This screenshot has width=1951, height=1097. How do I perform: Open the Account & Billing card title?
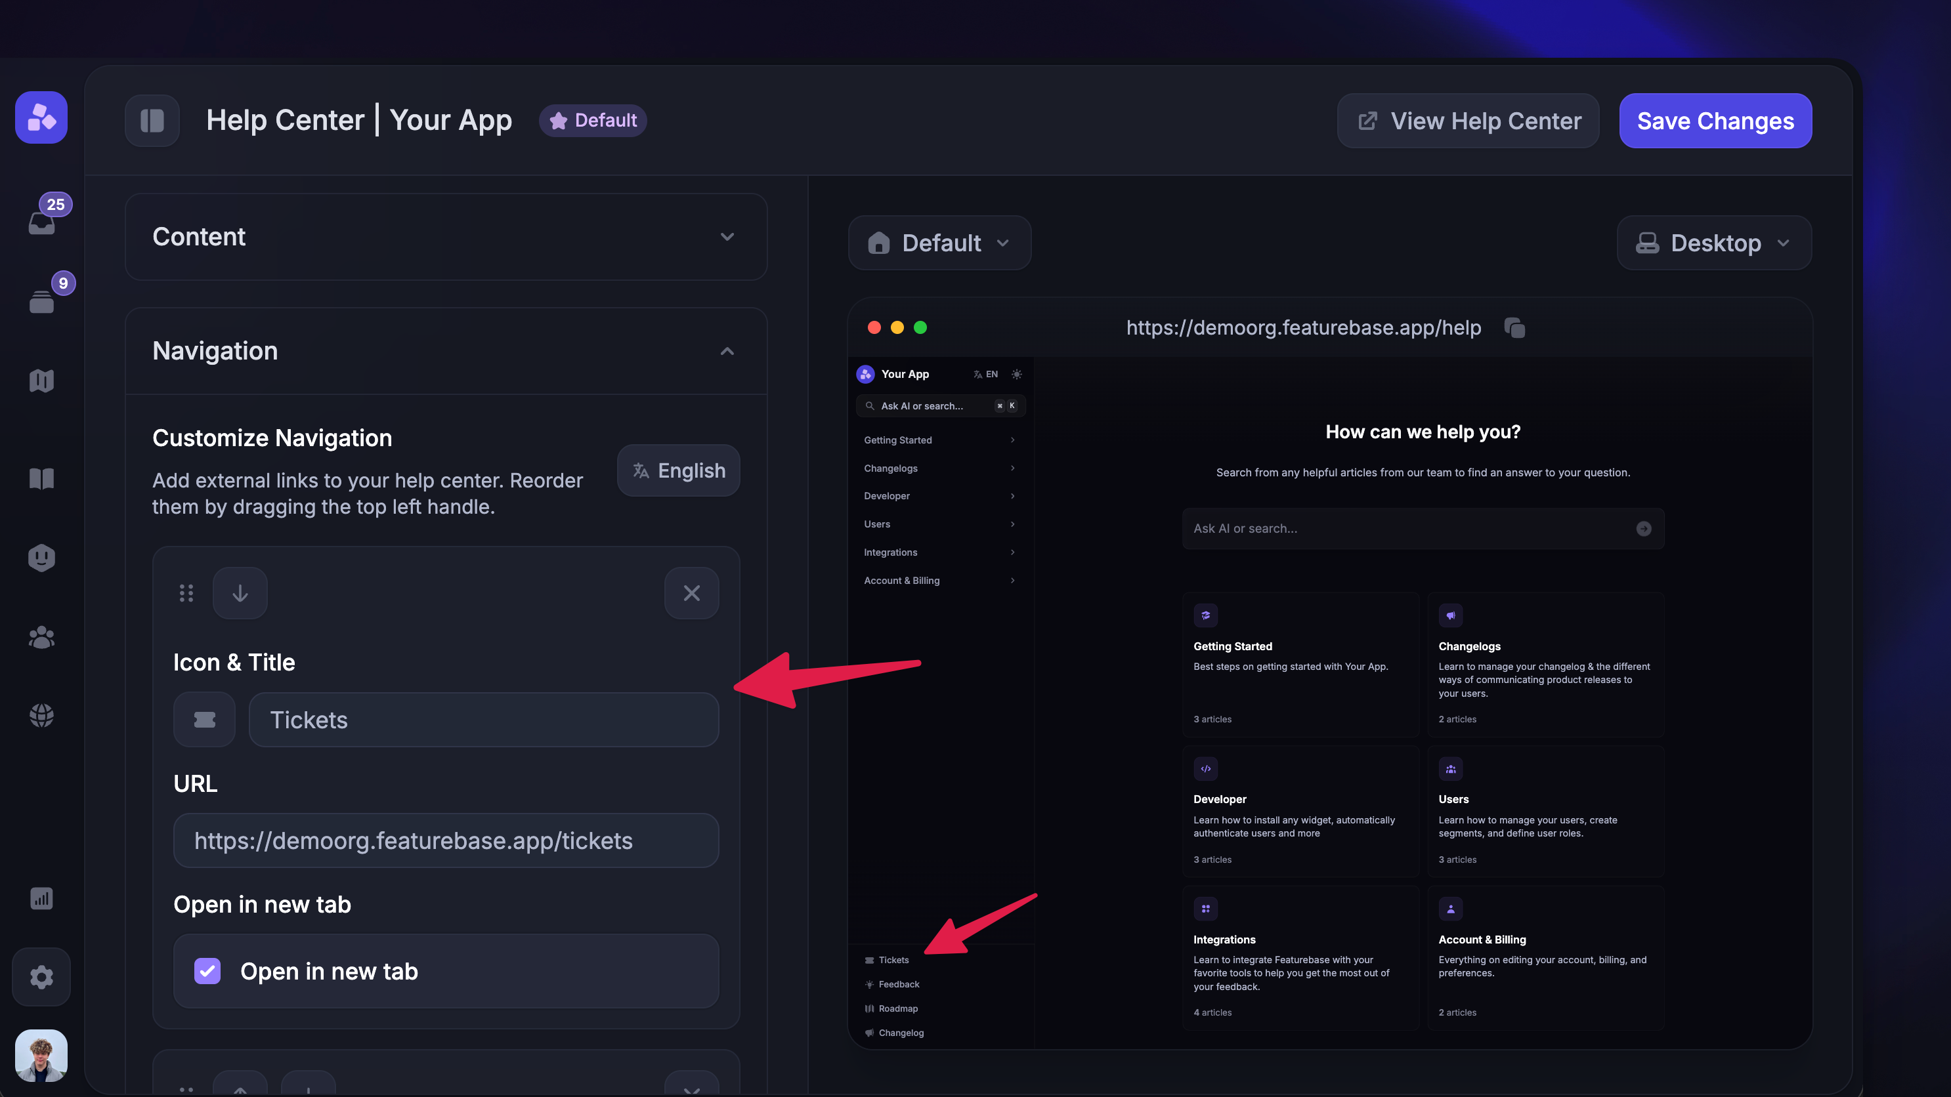(1482, 939)
